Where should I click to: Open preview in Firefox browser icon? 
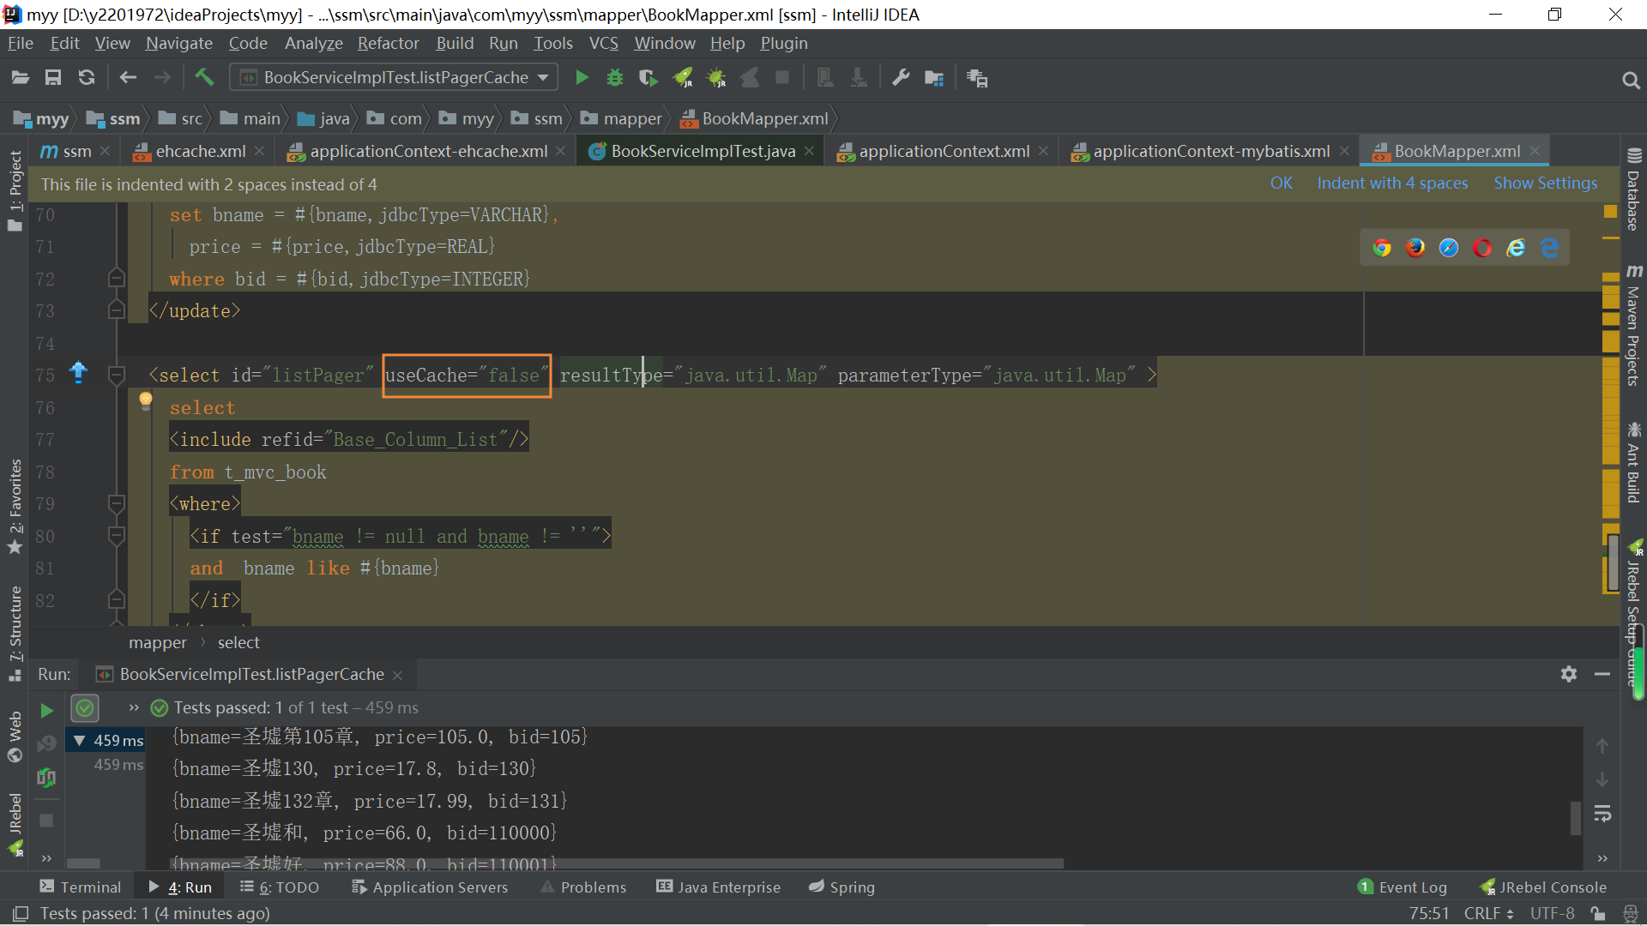click(1415, 248)
